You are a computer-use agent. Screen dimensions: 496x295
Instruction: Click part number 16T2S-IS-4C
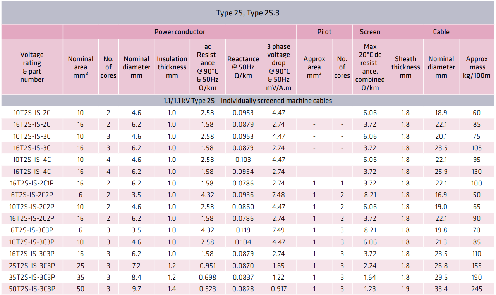coord(32,172)
